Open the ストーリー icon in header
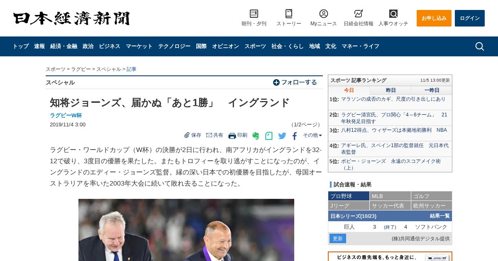498x261 pixels. [289, 14]
